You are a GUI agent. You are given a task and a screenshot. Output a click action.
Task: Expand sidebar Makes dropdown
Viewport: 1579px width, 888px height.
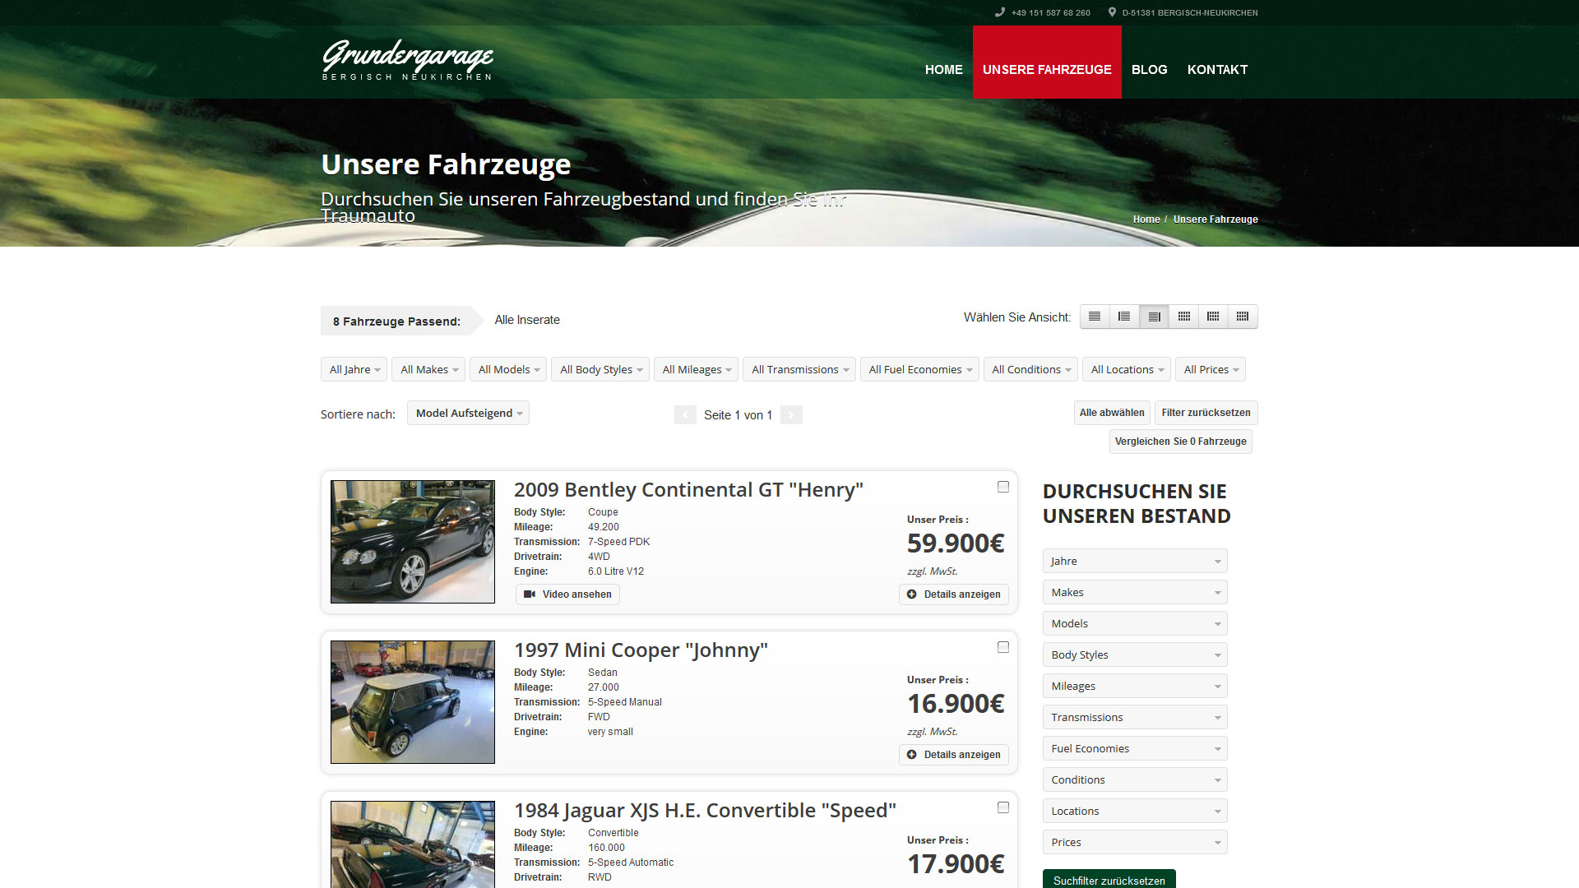pyautogui.click(x=1135, y=592)
